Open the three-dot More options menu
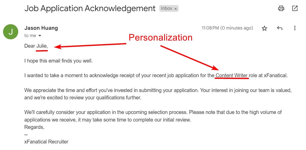Screen dimensions: 306x150 [295, 28]
